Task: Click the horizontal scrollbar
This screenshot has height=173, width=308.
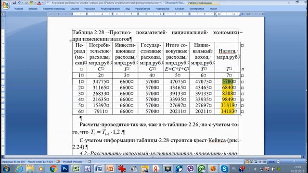Action: tap(153, 157)
